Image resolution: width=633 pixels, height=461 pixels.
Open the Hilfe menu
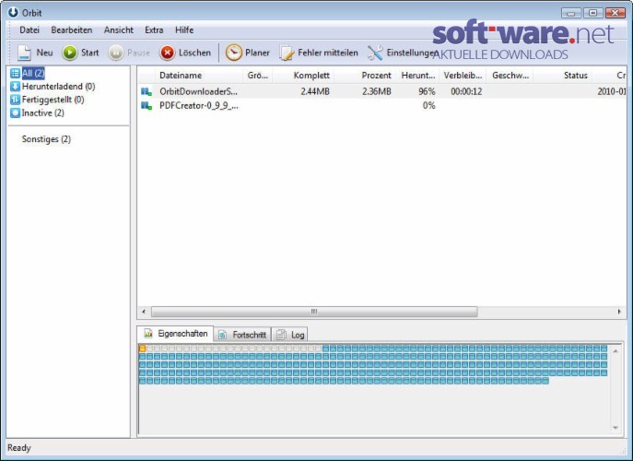click(x=184, y=30)
